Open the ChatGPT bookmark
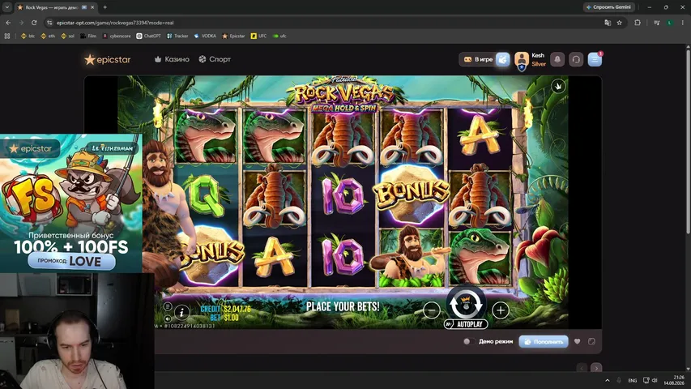Screen dimensions: 691x389 point(148,36)
